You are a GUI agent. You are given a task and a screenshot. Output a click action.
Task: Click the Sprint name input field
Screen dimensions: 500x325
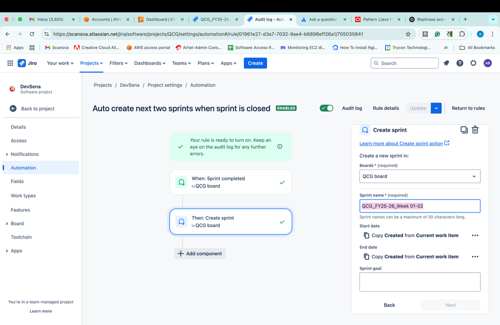(x=419, y=206)
